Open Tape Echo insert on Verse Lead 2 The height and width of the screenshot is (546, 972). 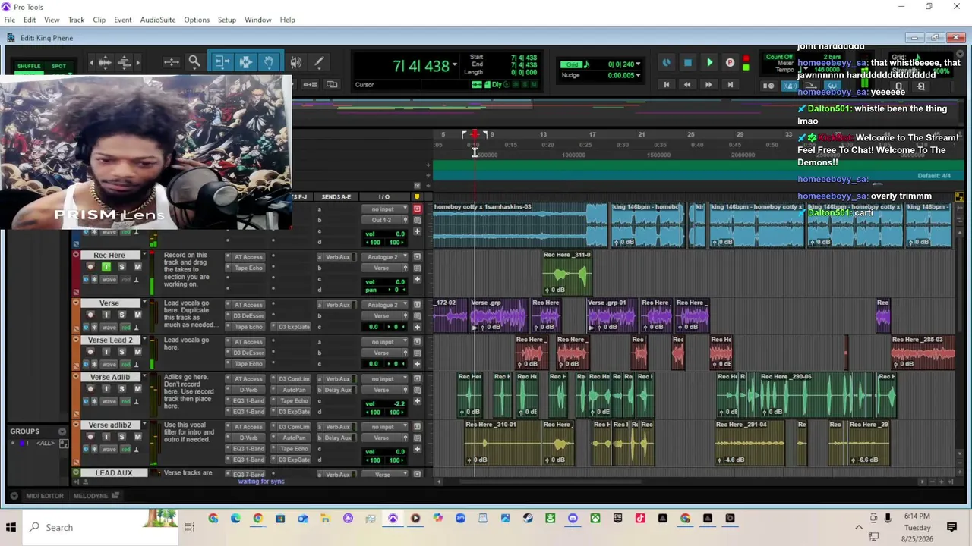tap(248, 364)
